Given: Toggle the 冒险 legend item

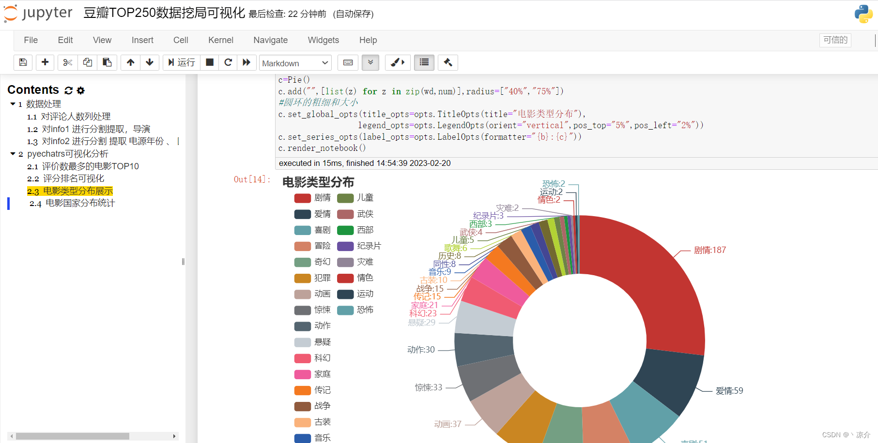Looking at the screenshot, I should (x=313, y=246).
